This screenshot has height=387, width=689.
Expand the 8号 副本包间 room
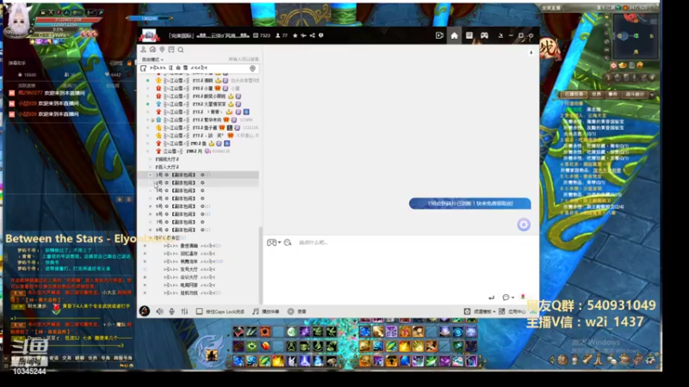[150, 230]
